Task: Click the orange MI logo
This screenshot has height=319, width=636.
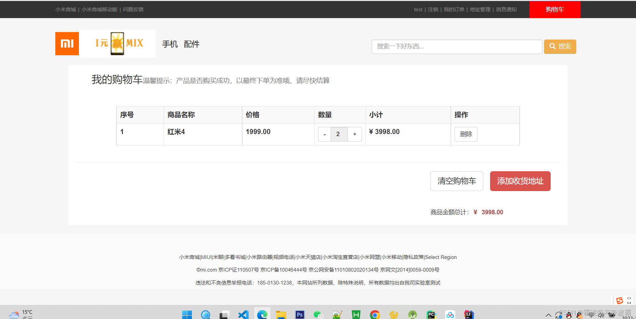Action: (x=67, y=44)
